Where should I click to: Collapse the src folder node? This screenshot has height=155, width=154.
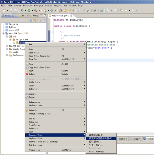[x=7, y=36]
